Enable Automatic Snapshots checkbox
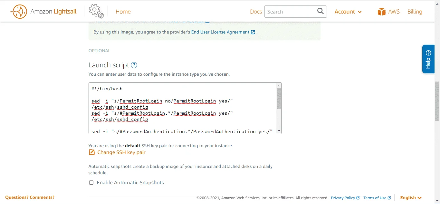The width and height of the screenshot is (440, 204). coord(91,183)
